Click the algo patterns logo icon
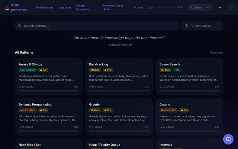This screenshot has height=149, width=238. pyautogui.click(x=7, y=7)
